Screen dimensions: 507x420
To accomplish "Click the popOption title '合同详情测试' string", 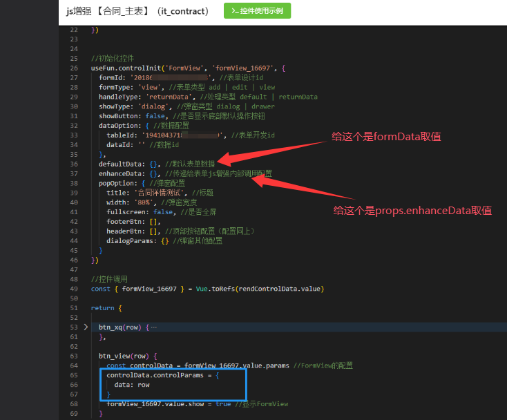I will 157,193.
